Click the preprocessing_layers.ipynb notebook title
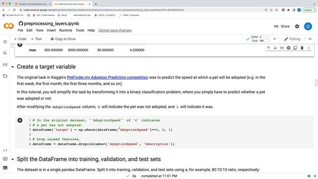318x179 pixels. tap(52, 23)
